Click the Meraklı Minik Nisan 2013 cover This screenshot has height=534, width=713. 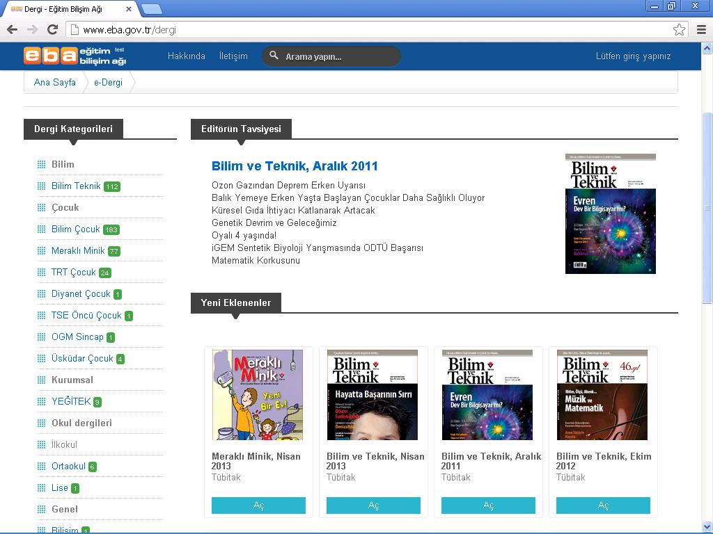coord(258,395)
